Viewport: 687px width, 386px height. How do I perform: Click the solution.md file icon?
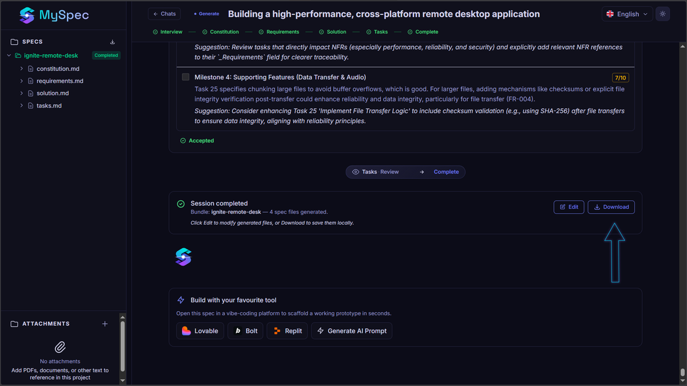tap(31, 93)
